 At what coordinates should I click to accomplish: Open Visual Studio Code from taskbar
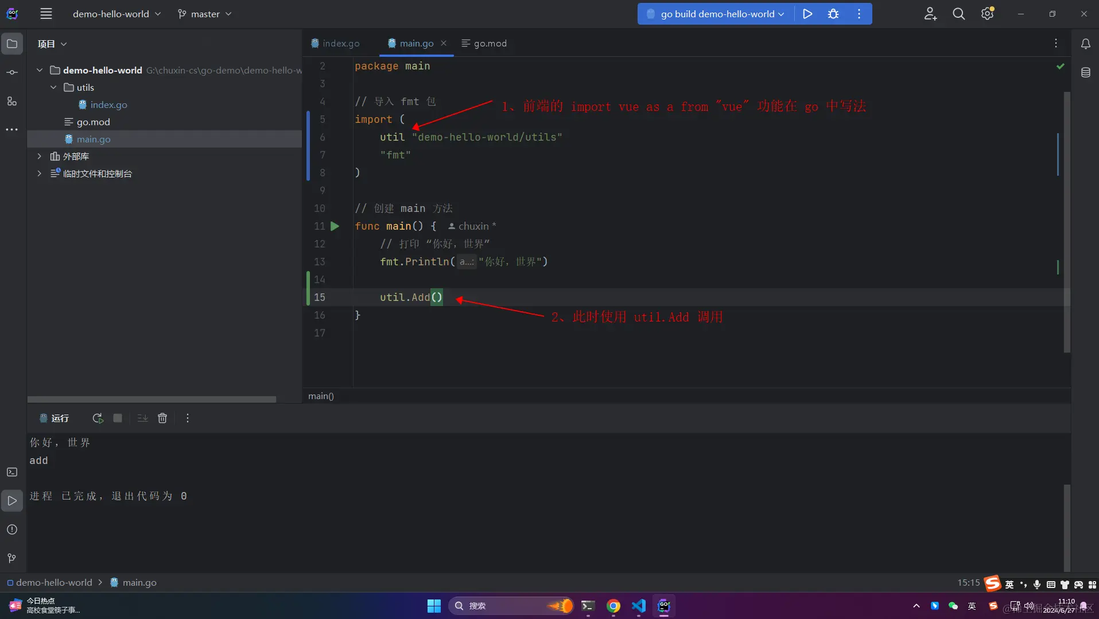click(x=639, y=606)
